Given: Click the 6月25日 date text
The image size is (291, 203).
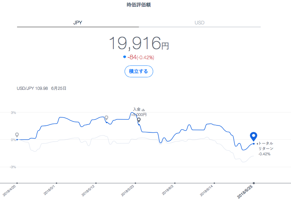Looking at the screenshot, I should pyautogui.click(x=58, y=88).
